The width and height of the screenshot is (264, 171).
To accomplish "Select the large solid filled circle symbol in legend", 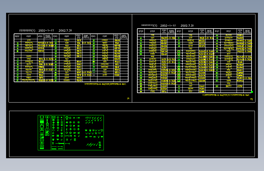I will pyautogui.click(x=58, y=123).
